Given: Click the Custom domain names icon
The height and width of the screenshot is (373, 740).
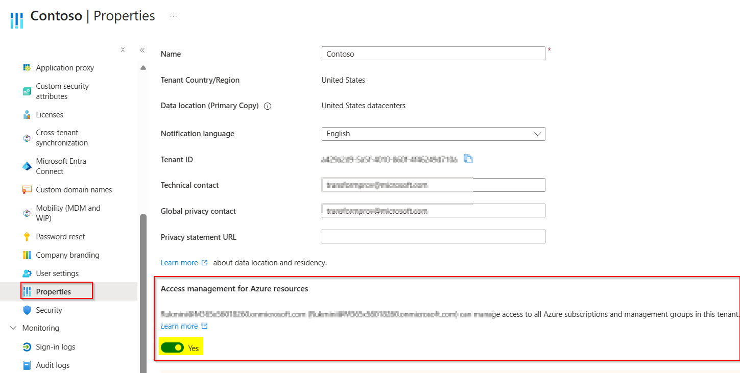Looking at the screenshot, I should coord(27,190).
